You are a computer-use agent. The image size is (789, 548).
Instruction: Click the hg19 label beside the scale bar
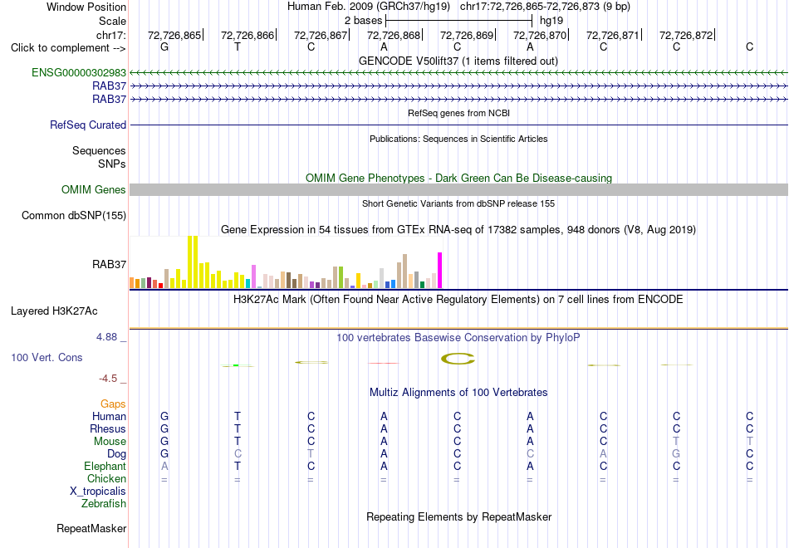click(551, 21)
